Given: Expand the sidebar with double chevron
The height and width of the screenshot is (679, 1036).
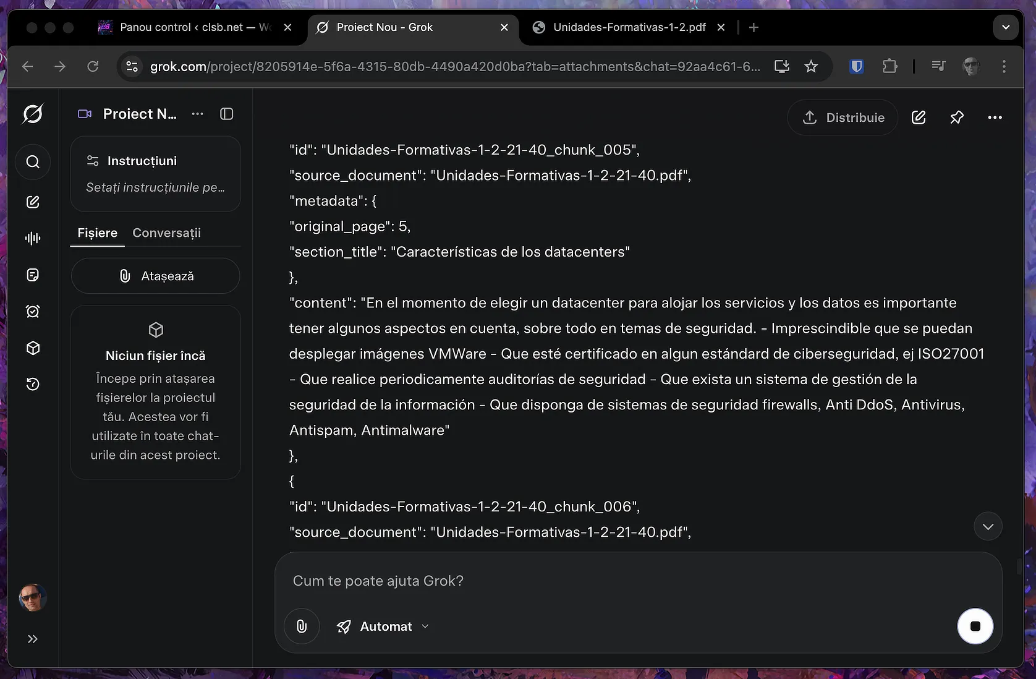Looking at the screenshot, I should pos(33,639).
